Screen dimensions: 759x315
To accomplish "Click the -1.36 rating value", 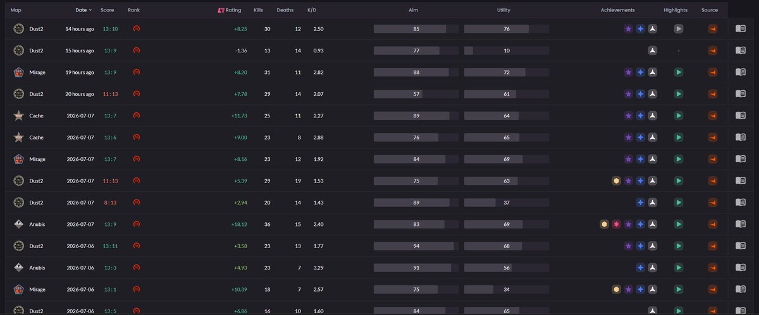I will (240, 51).
